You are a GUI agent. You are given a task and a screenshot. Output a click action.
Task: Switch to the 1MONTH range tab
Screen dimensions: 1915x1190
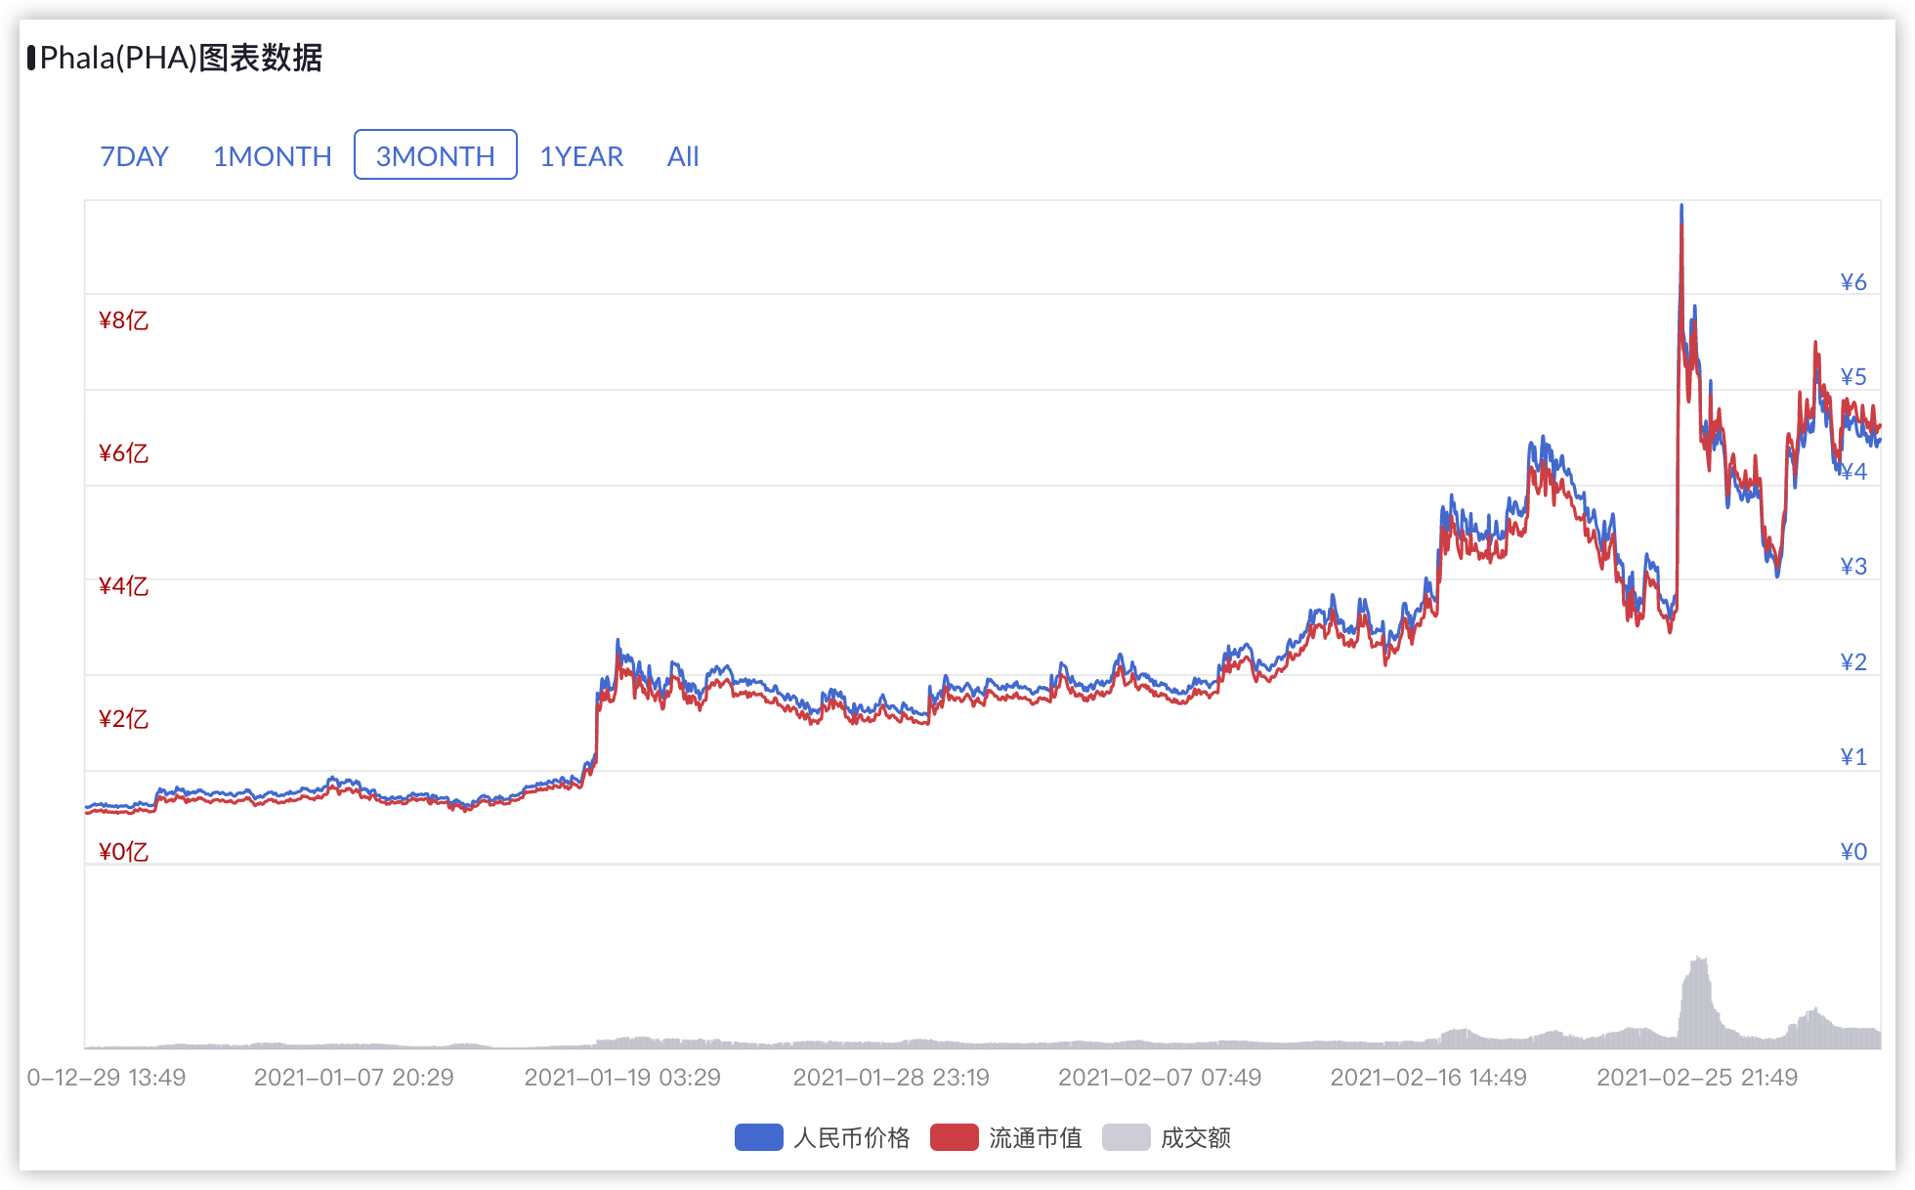tap(273, 156)
